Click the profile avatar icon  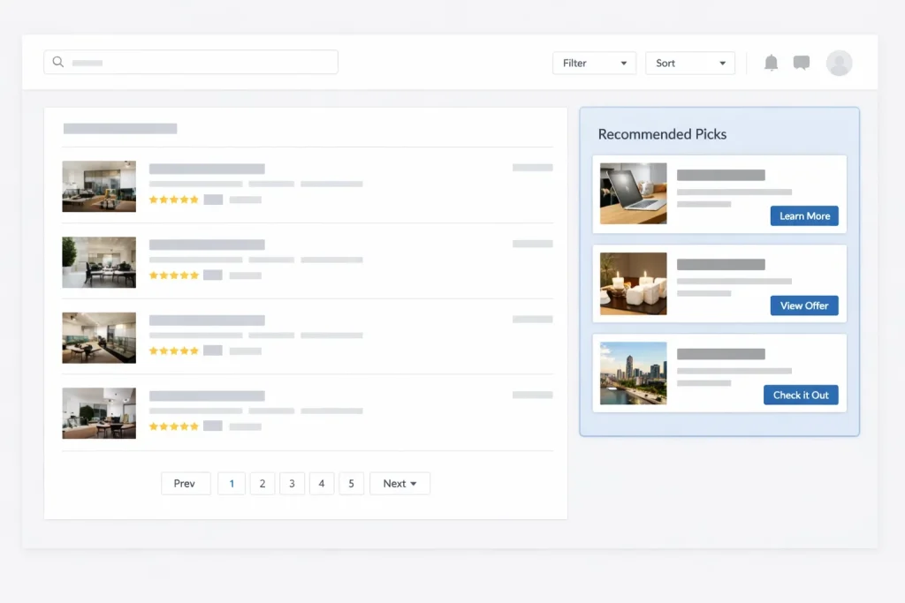pos(839,63)
